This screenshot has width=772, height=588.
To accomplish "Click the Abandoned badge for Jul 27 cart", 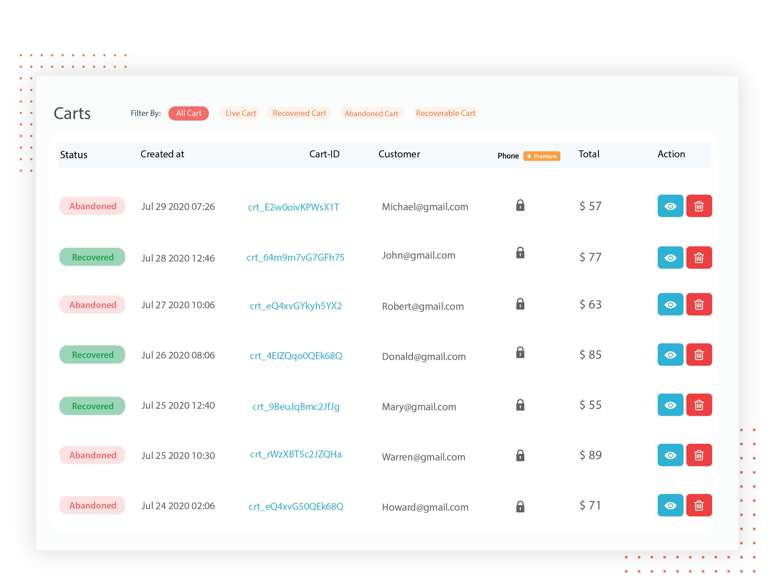I will point(92,305).
